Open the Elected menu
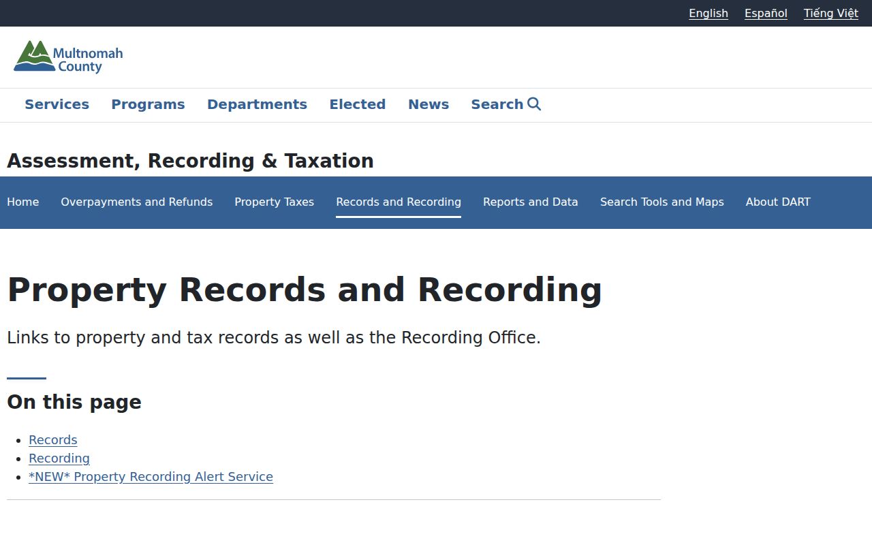 (358, 104)
